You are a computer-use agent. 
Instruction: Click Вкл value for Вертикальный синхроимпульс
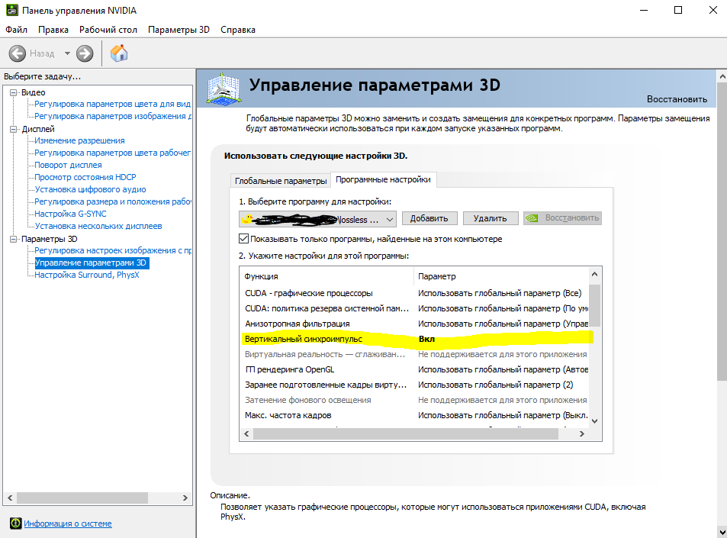click(x=426, y=339)
